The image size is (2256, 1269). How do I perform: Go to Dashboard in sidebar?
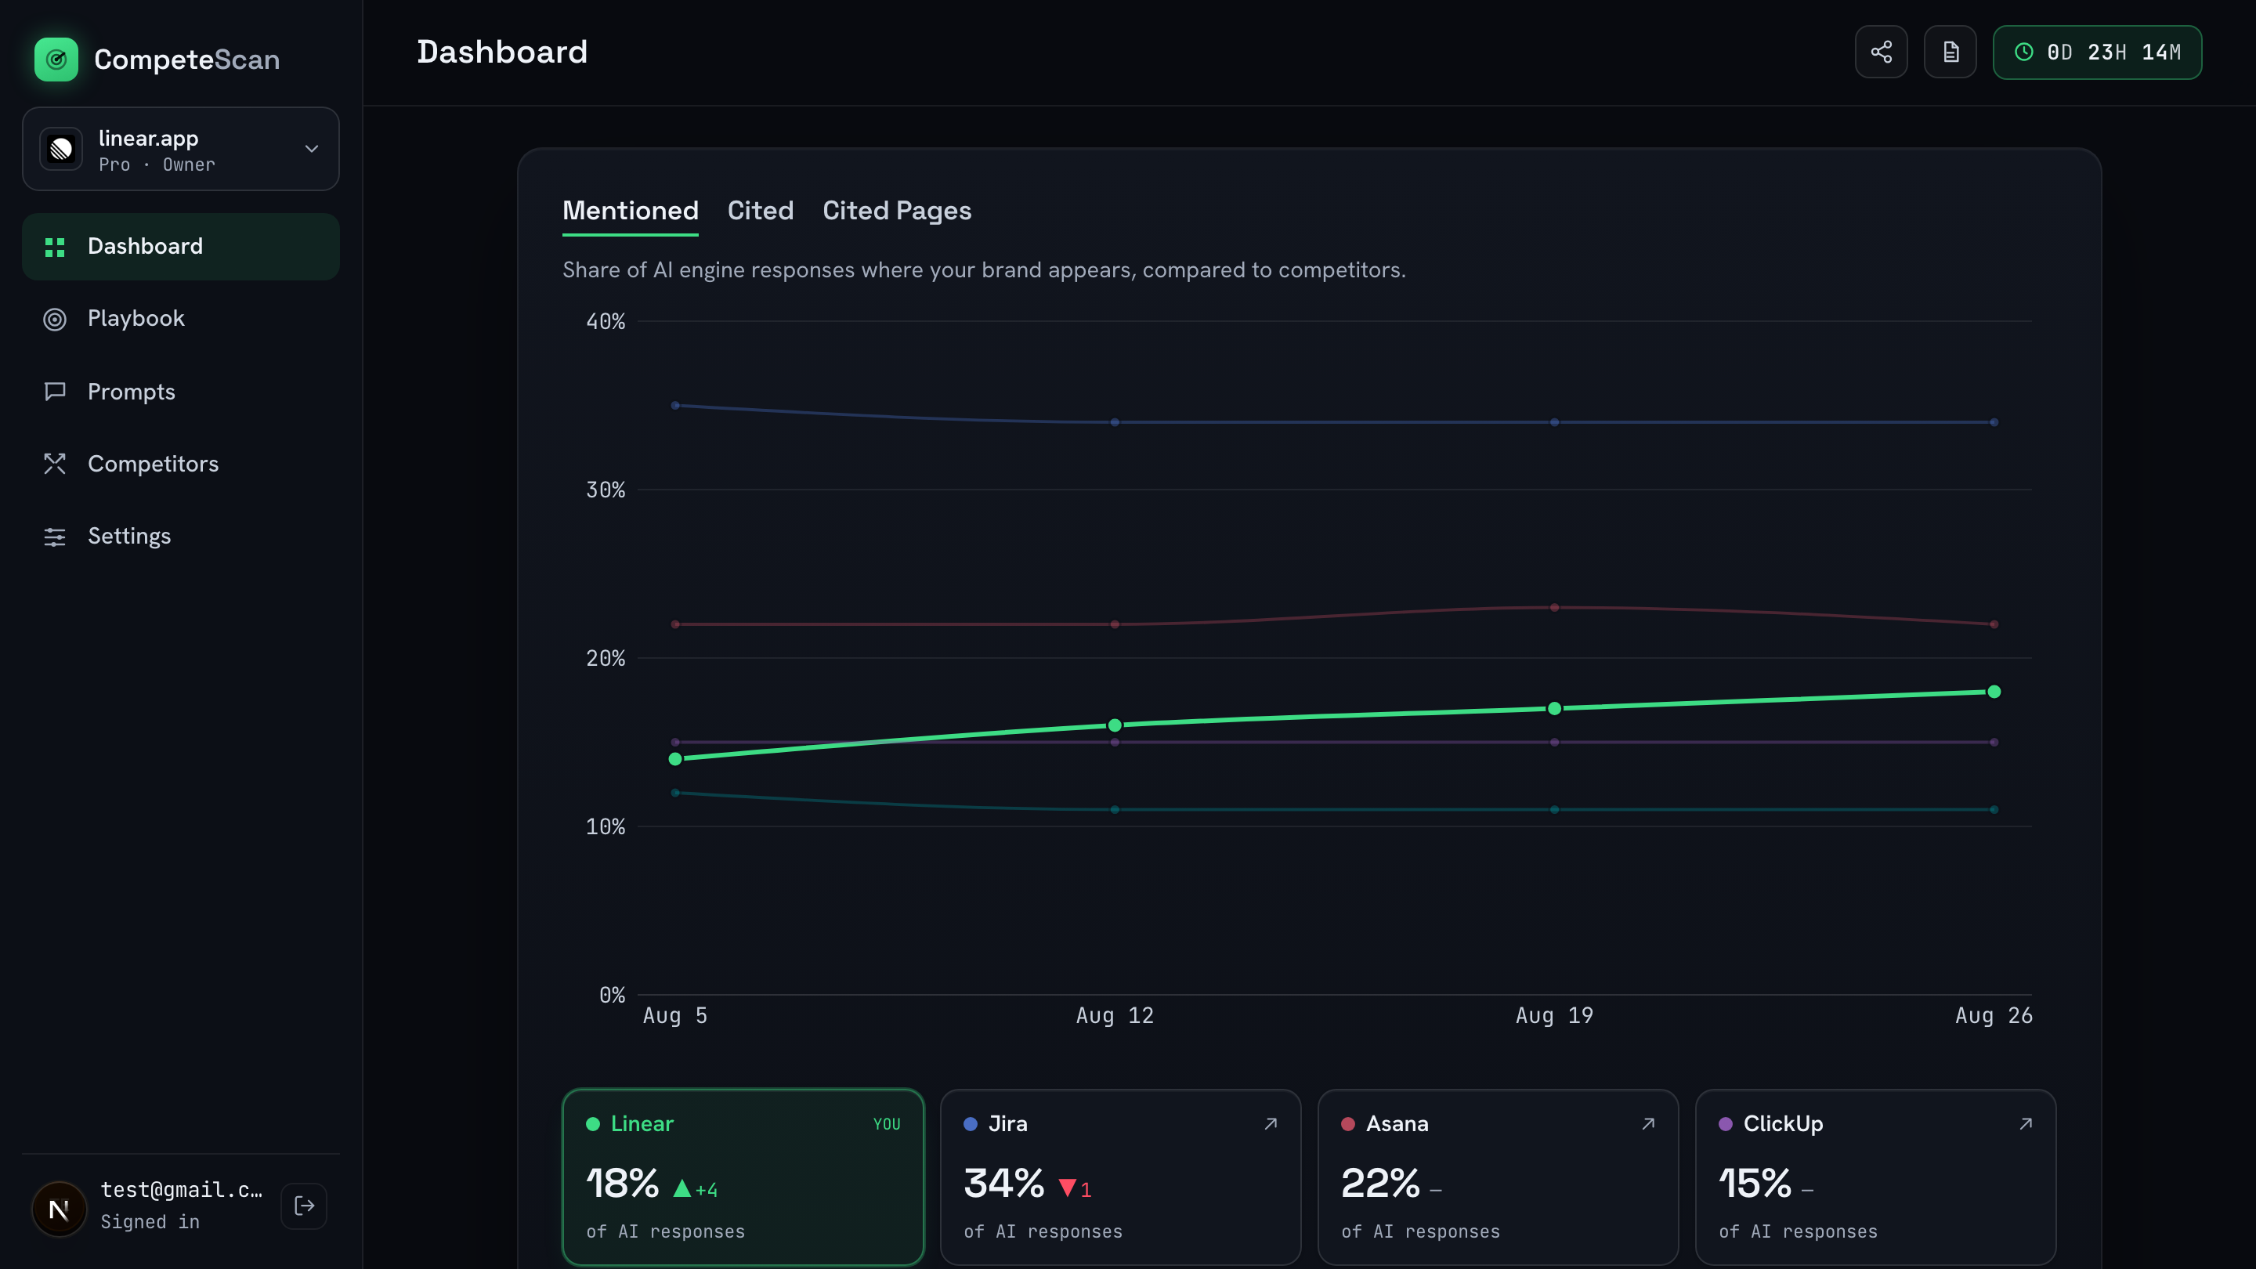coord(180,247)
